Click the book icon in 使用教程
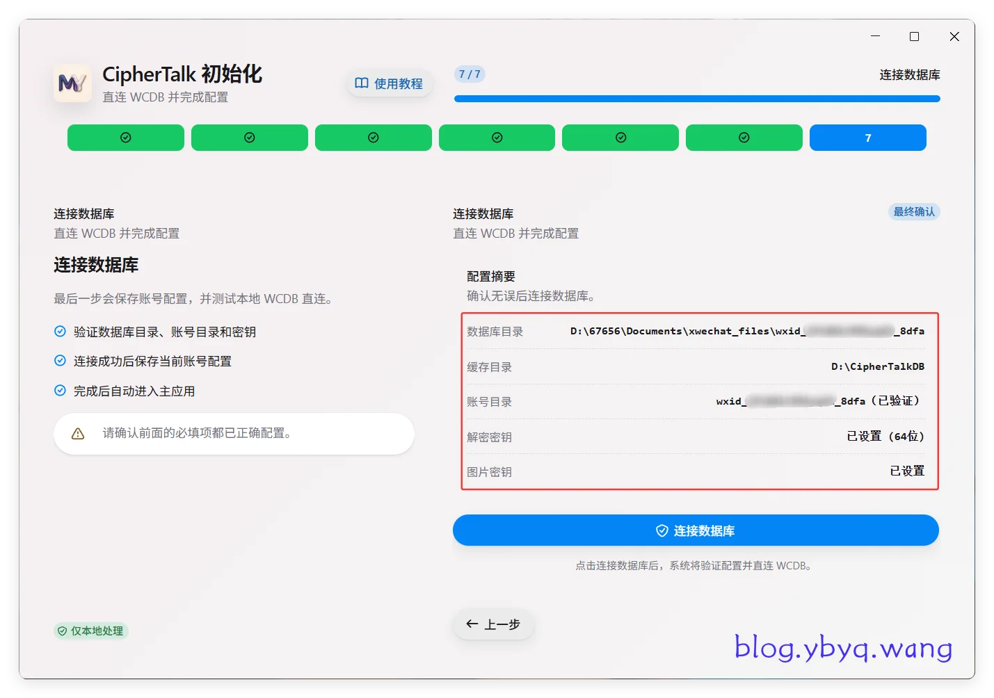This screenshot has height=698, width=994. [362, 83]
